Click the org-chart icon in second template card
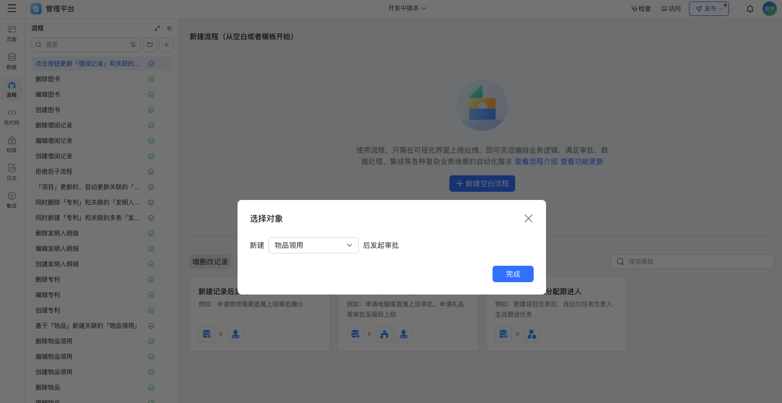Image resolution: width=782 pixels, height=403 pixels. pos(384,334)
